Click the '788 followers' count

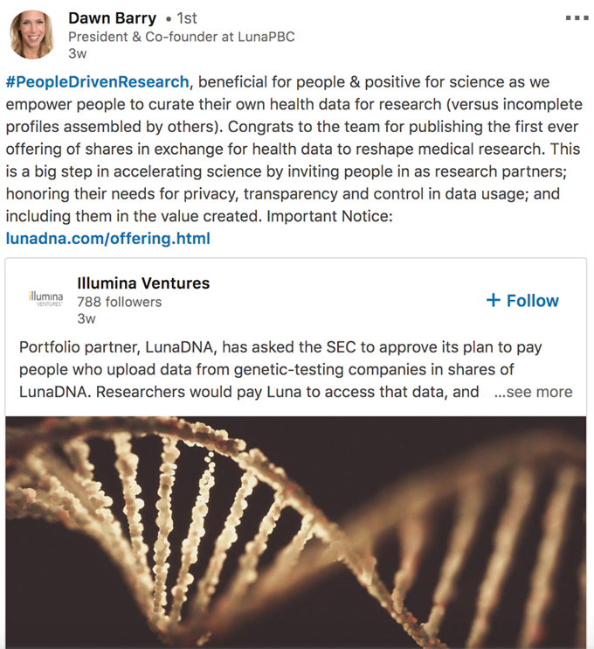(120, 302)
